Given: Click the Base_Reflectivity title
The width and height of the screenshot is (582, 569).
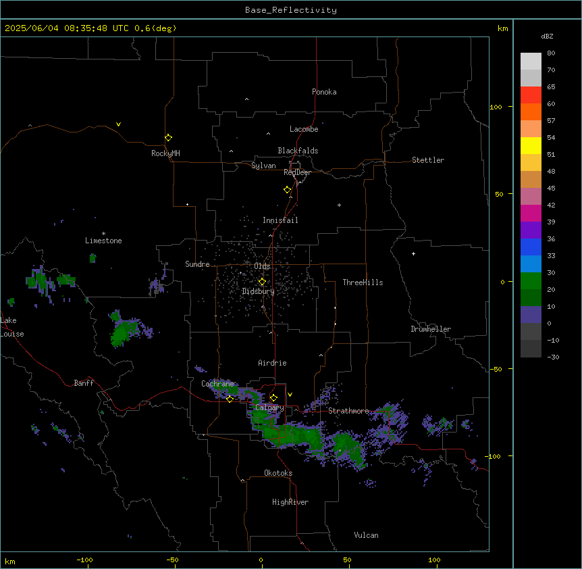Looking at the screenshot, I should click(291, 10).
